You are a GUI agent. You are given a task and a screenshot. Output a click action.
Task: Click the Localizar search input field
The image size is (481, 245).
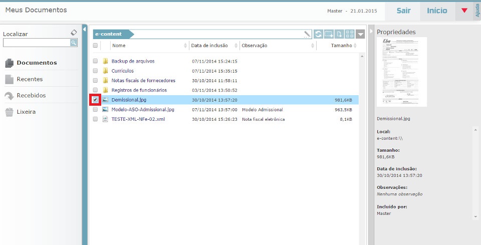click(36, 43)
